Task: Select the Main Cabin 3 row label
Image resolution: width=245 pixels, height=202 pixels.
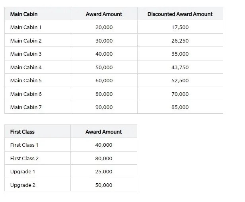Action: point(26,54)
